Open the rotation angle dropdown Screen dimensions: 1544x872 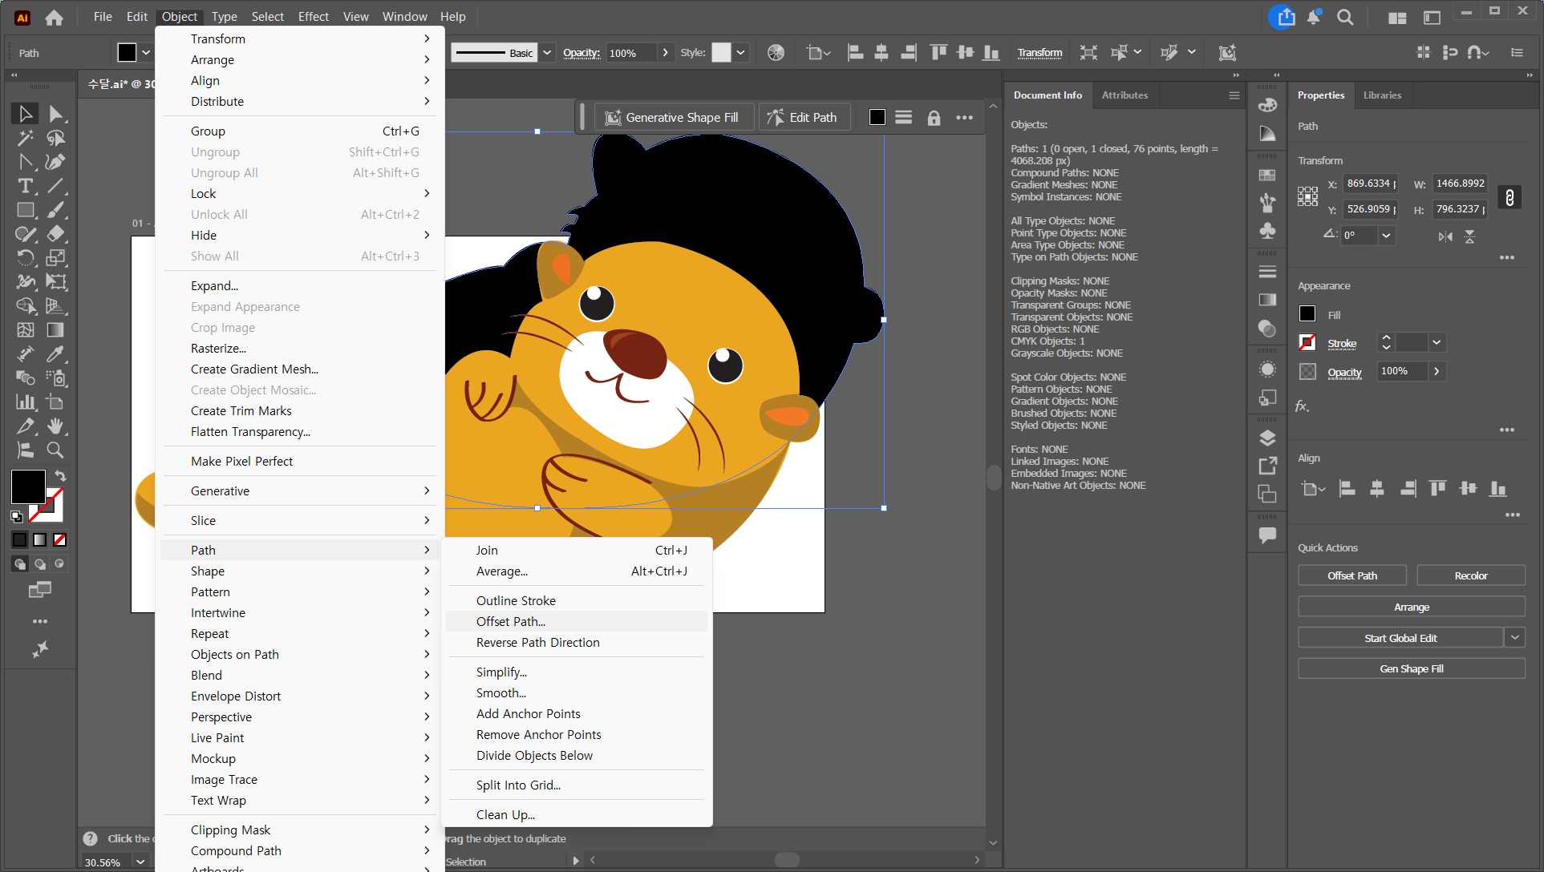coord(1386,236)
